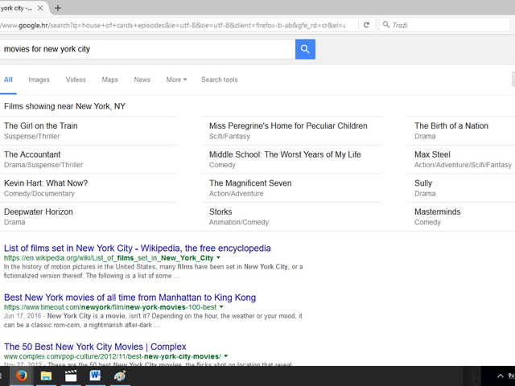
Task: Select Sully film
Action: (x=423, y=183)
